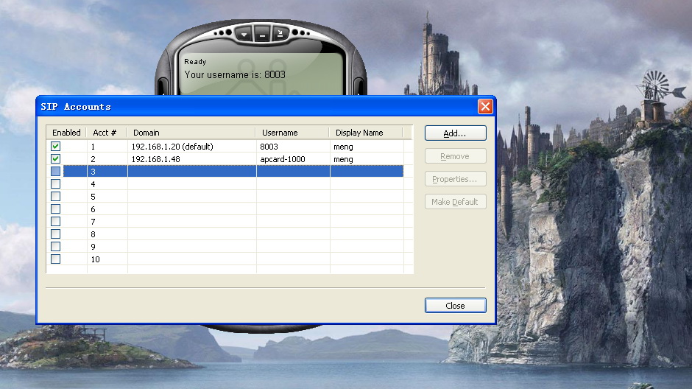Screen dimensions: 692x389
Task: Minimize the softphone with the dash button
Action: [x=262, y=35]
